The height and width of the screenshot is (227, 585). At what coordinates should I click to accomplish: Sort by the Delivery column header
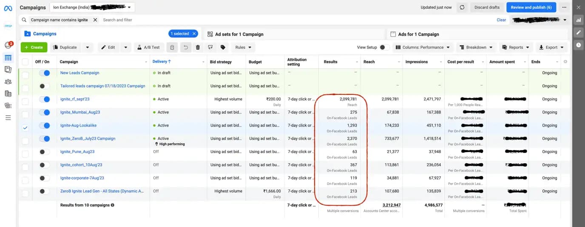(162, 62)
